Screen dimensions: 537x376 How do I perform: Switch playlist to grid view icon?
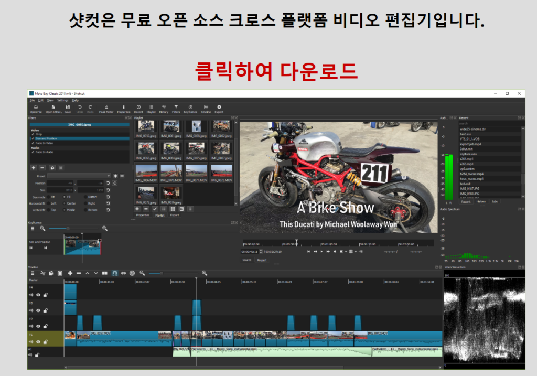pyautogui.click(x=173, y=209)
